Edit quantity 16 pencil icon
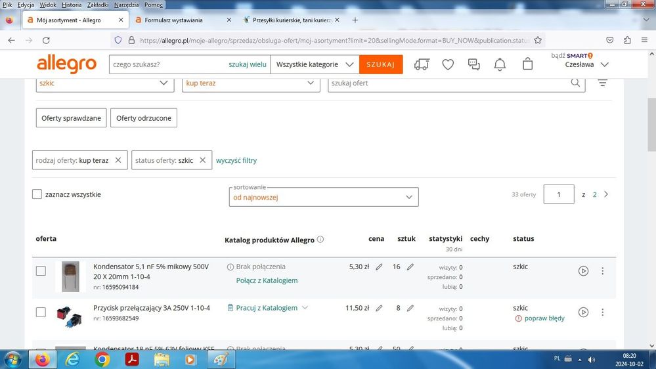The height and width of the screenshot is (369, 656). coord(410,267)
